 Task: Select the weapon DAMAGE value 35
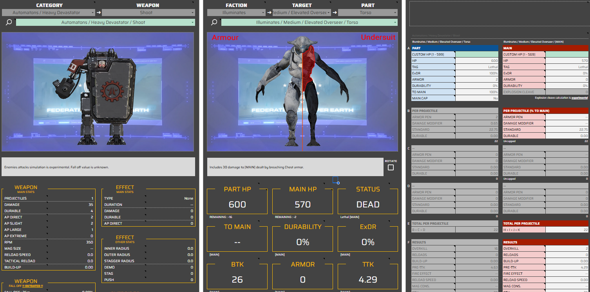[90, 205]
